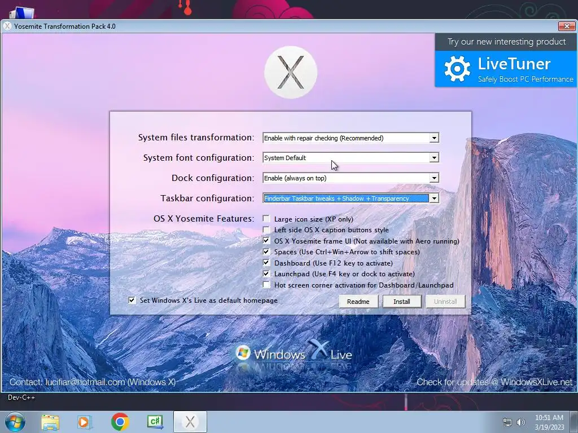Click the Install button
Image resolution: width=578 pixels, height=433 pixels.
[x=402, y=302]
